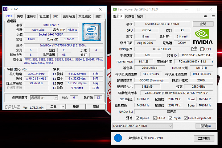Switch to the 主機板 tab in CPU-Z

point(31,16)
